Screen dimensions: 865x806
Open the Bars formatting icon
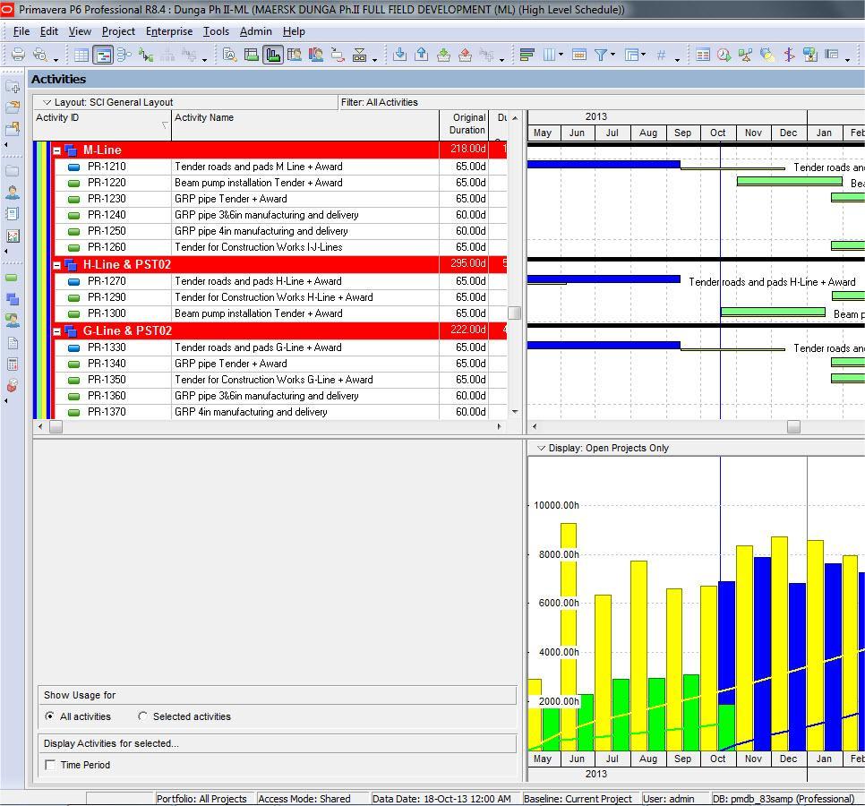click(527, 55)
